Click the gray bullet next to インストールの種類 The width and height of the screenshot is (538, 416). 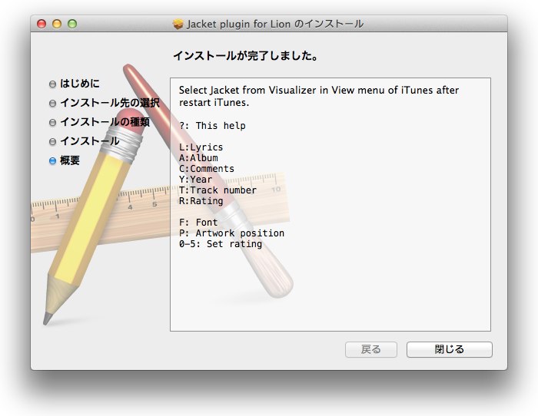52,122
